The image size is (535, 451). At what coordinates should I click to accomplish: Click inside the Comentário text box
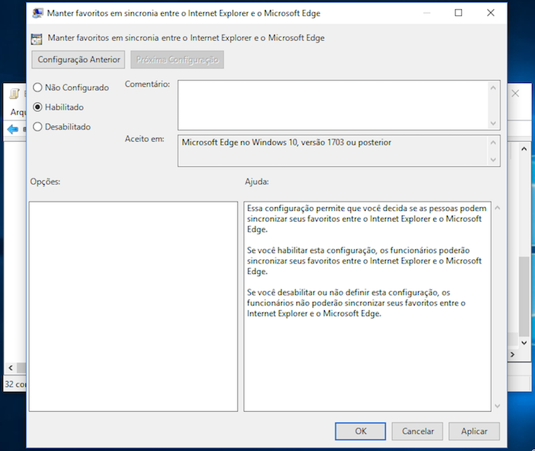click(333, 105)
